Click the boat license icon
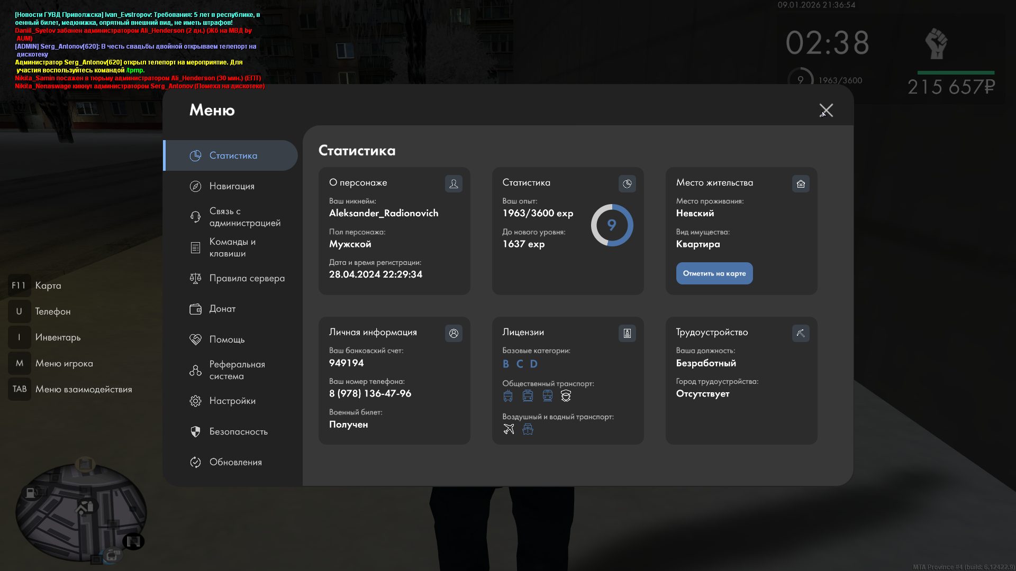 (x=528, y=429)
